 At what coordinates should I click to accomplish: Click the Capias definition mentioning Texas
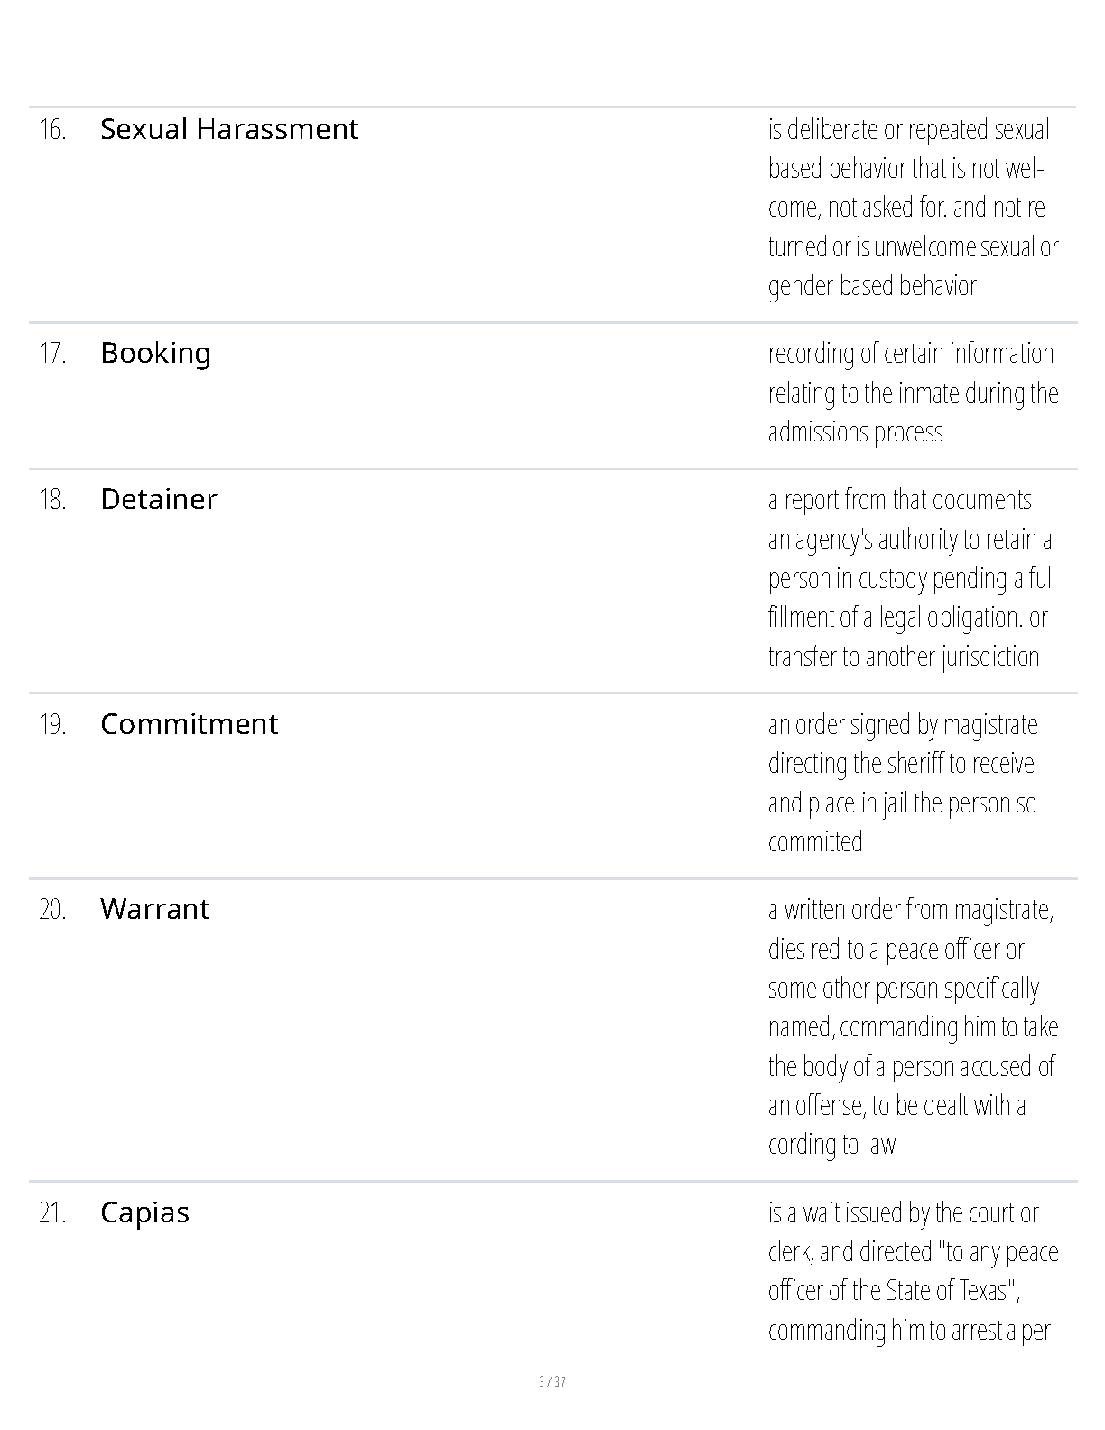[x=912, y=1271]
